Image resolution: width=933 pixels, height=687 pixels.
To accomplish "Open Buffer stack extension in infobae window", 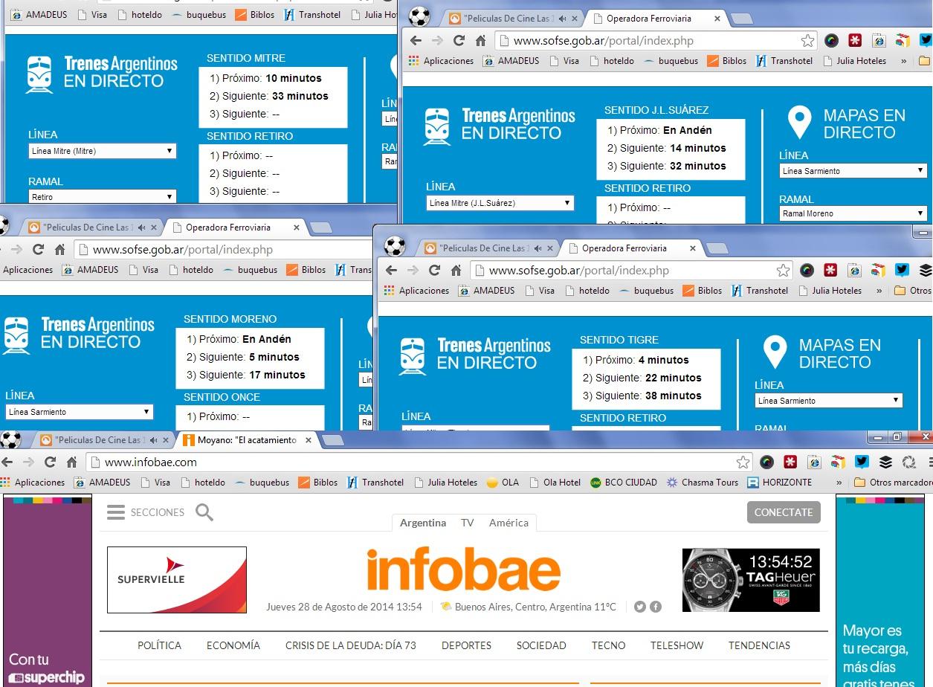I will click(x=885, y=462).
